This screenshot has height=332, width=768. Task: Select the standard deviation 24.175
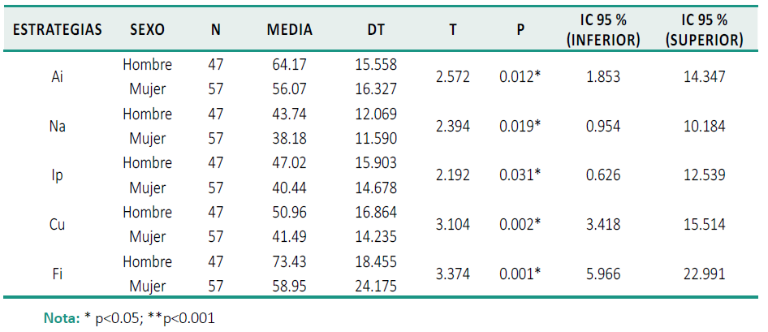pyautogui.click(x=375, y=286)
